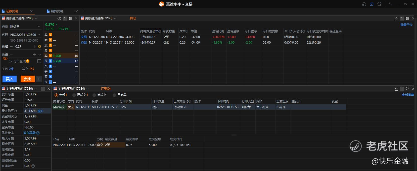Open customer service headset icon in title bar
The image size is (417, 171).
coord(364,4)
